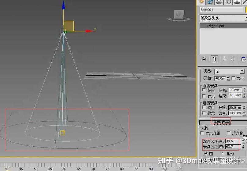Click the Make Unique icon
Viewport: 247px width, 171px height.
[x=225, y=59]
